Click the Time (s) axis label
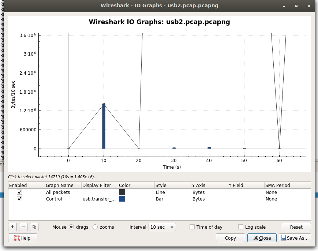Viewport: 318px width, 251px height. pyautogui.click(x=172, y=167)
